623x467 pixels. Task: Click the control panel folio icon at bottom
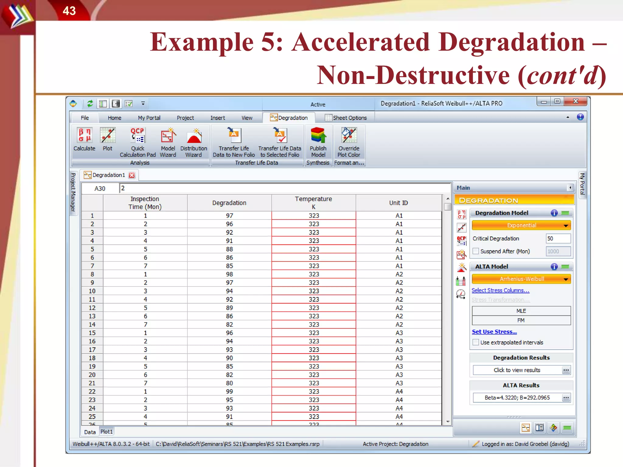click(526, 428)
